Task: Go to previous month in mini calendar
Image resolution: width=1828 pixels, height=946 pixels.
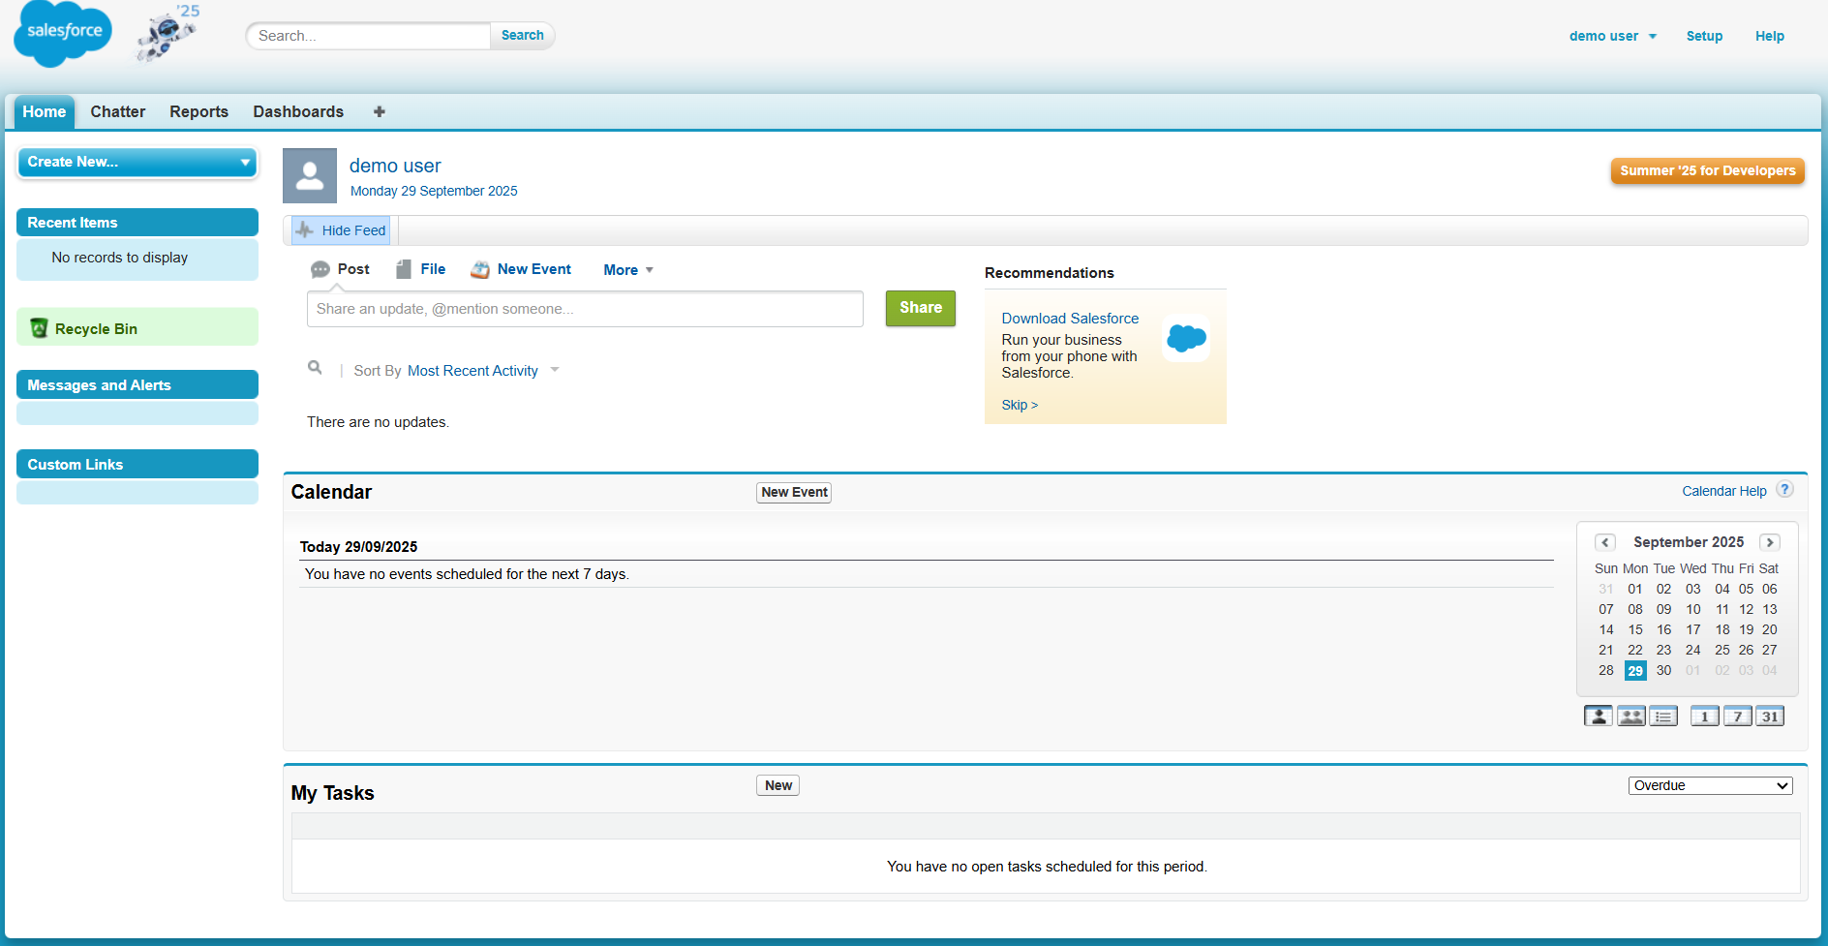Action: [x=1605, y=542]
